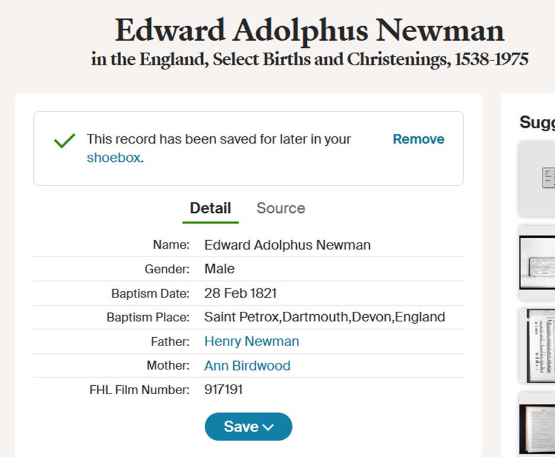Select the Detail tab
Screen dimensions: 555x457
point(210,208)
